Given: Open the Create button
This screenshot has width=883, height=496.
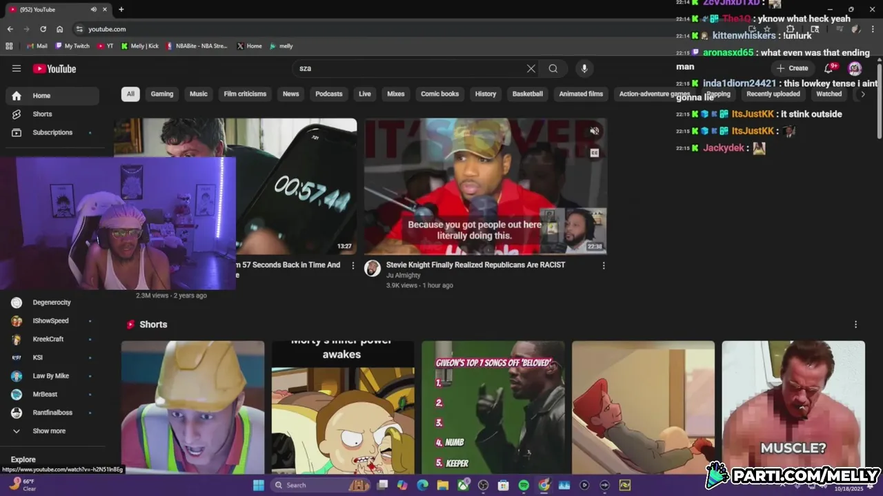Looking at the screenshot, I should (x=792, y=68).
